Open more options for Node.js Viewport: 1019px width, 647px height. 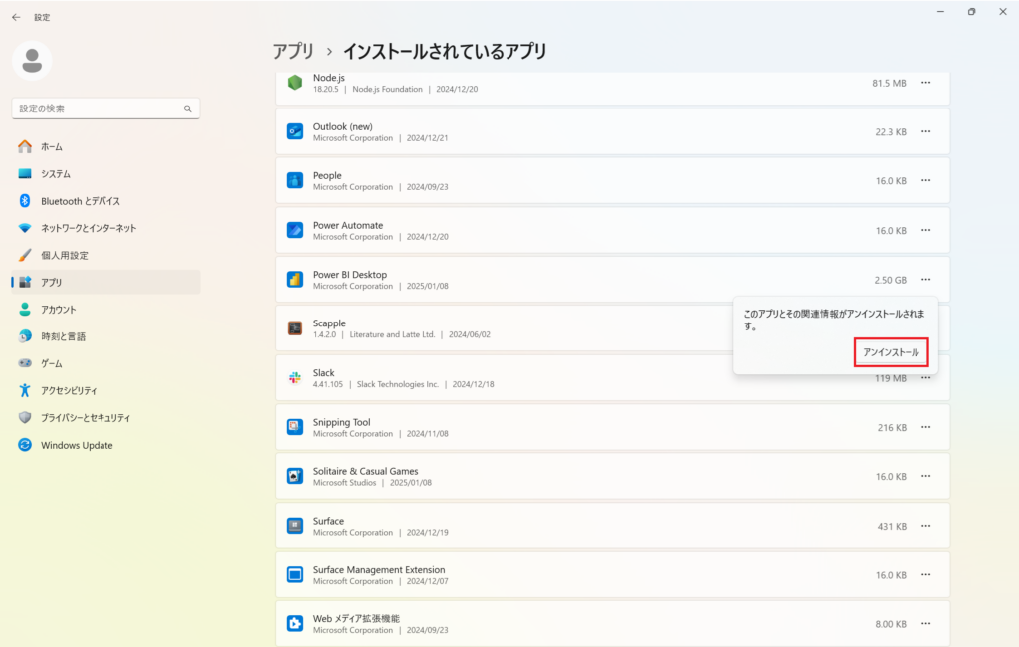(x=926, y=83)
